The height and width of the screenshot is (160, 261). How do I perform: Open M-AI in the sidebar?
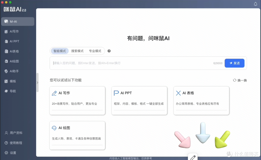18,21
